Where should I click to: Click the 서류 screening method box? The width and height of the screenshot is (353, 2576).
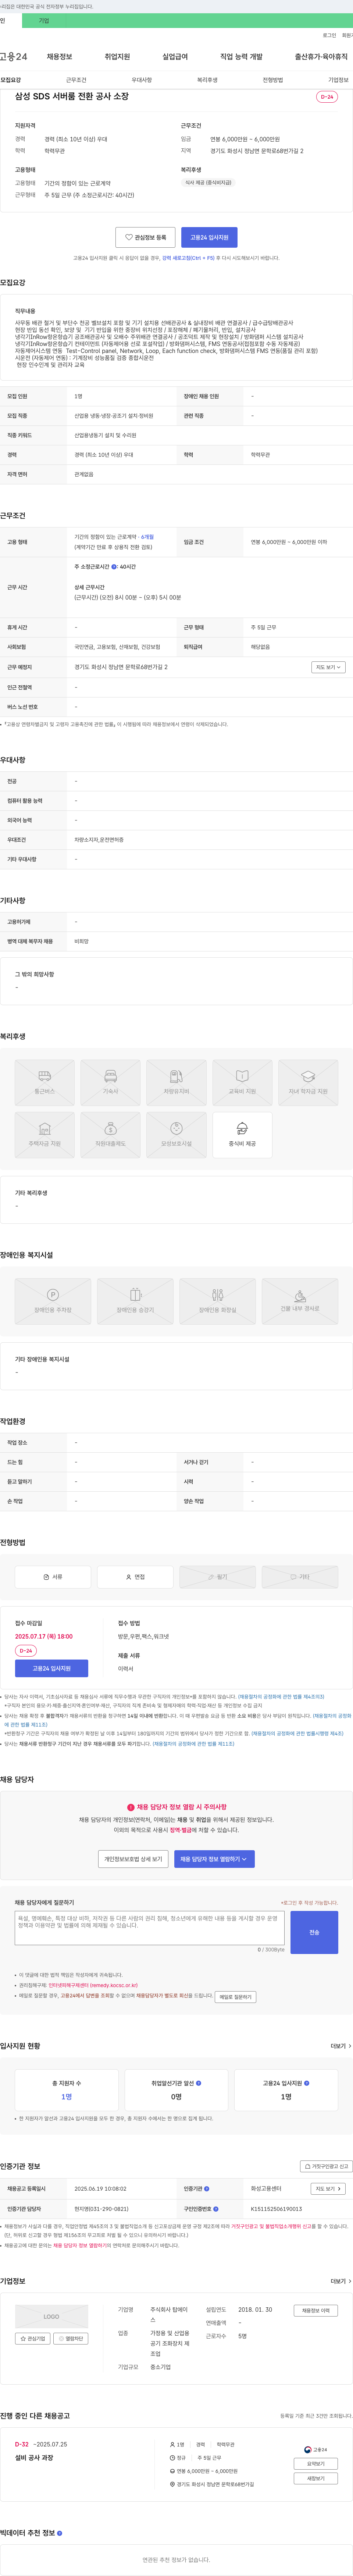53,1577
